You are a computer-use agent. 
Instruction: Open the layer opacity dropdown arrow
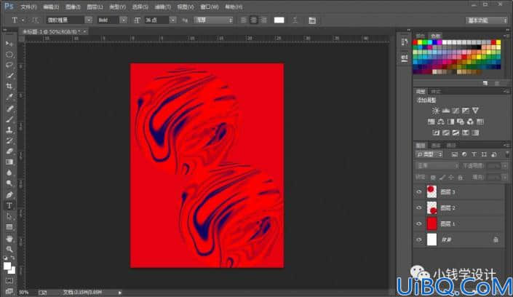[x=505, y=166]
